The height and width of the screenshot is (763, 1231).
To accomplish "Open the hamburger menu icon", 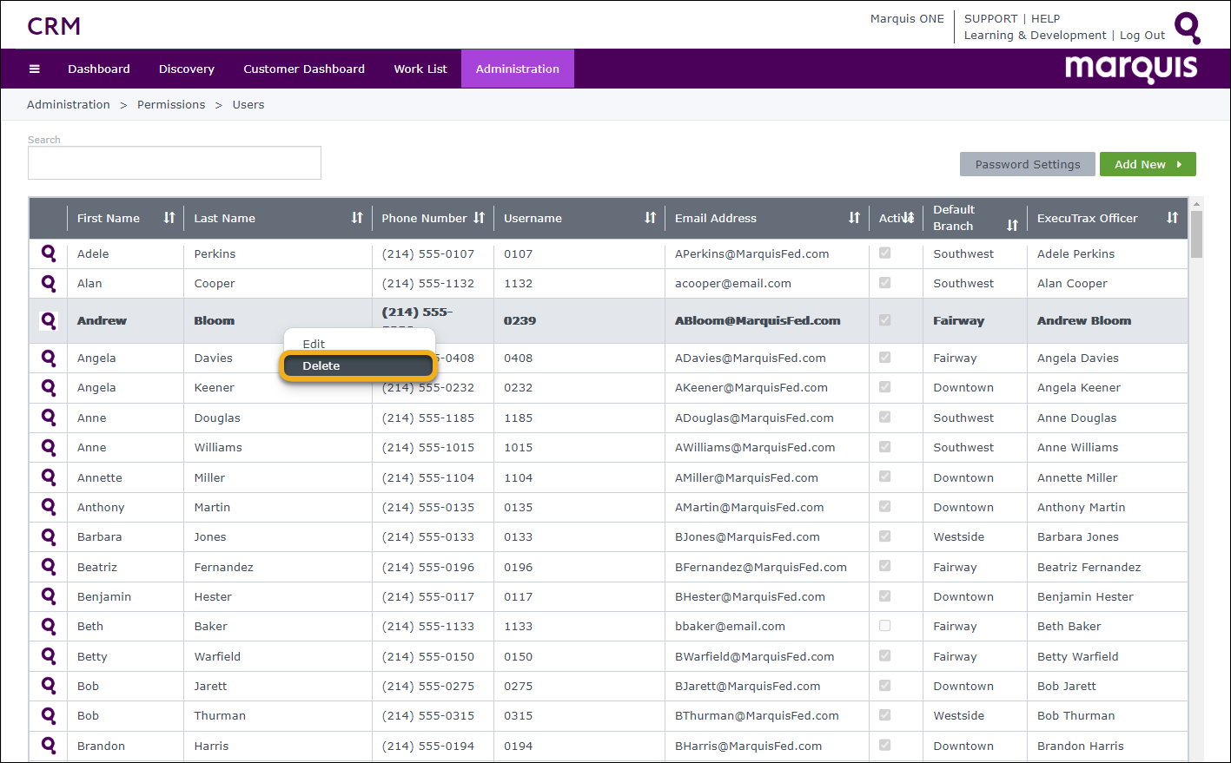I will pos(35,69).
